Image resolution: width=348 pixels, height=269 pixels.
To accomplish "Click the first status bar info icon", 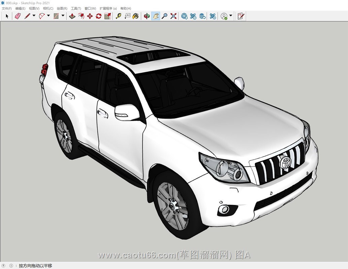I will pos(4,266).
